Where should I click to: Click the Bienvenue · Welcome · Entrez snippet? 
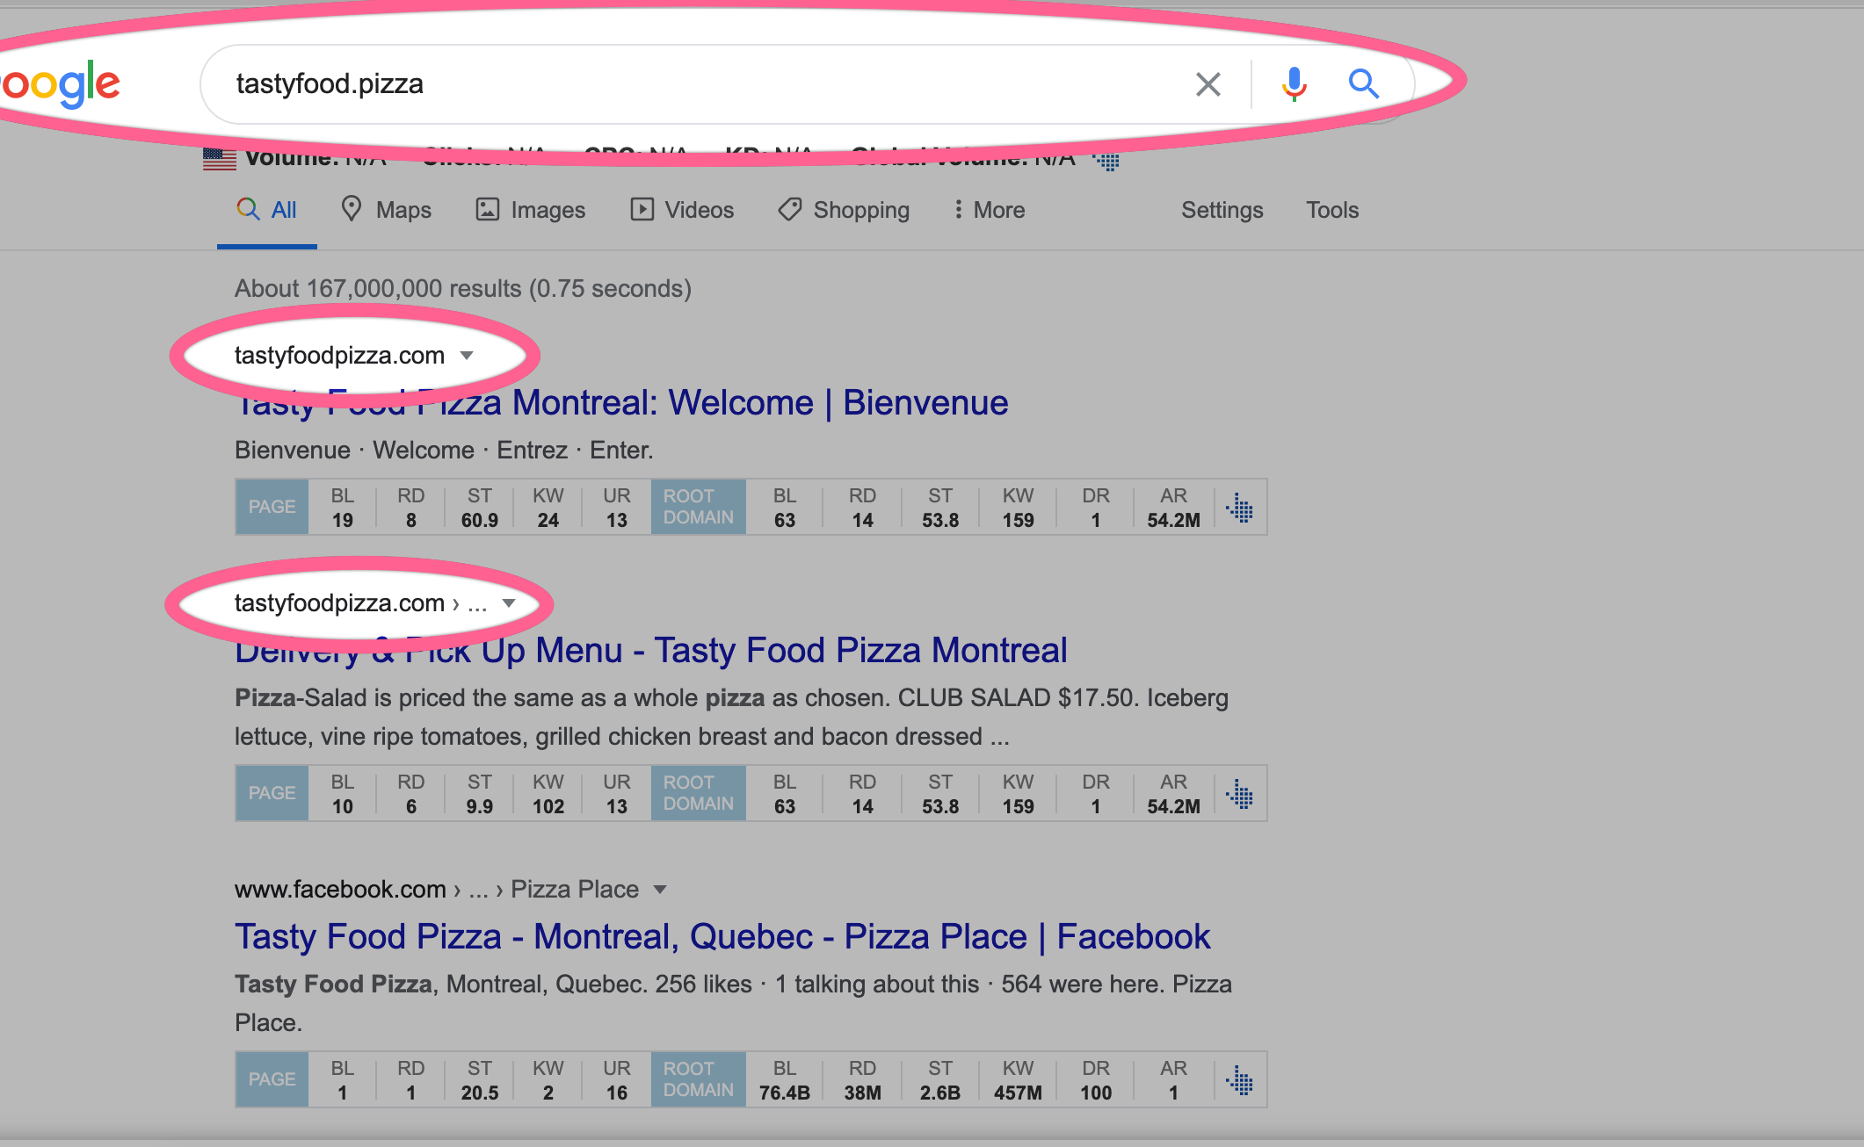[x=444, y=451]
